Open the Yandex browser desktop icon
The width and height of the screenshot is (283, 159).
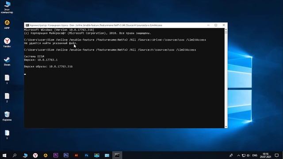7,43
